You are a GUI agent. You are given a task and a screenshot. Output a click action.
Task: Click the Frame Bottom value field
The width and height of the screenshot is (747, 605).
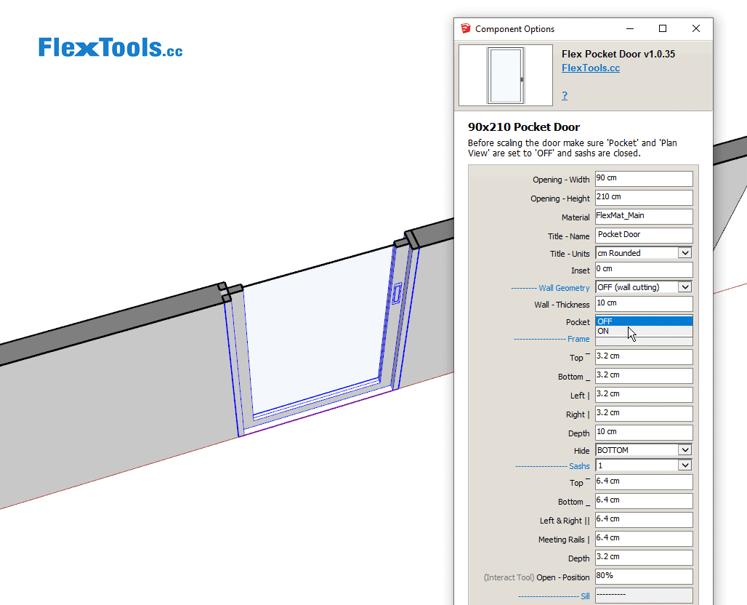coord(644,376)
